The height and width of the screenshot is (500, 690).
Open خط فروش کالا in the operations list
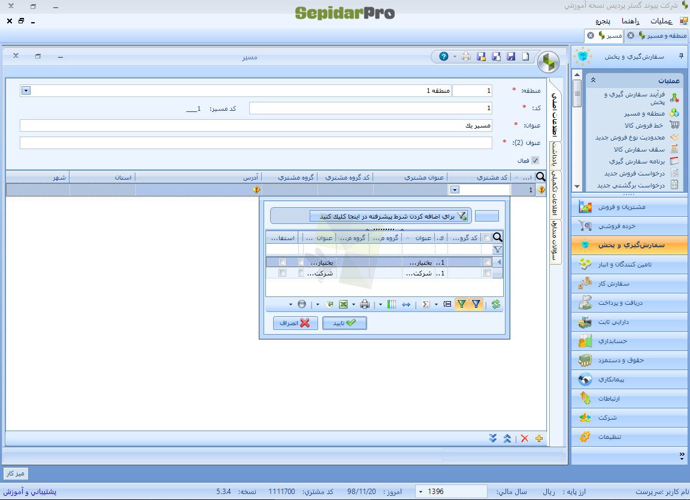643,125
